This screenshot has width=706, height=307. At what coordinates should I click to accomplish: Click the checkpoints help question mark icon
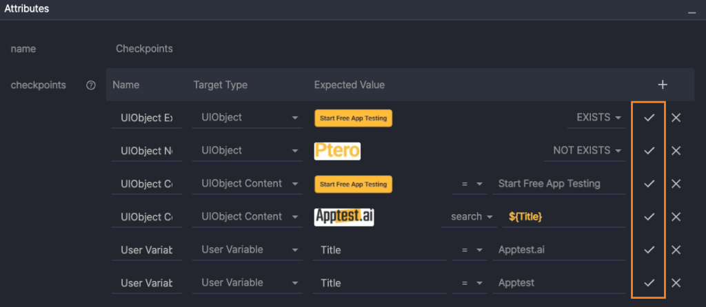pyautogui.click(x=91, y=85)
